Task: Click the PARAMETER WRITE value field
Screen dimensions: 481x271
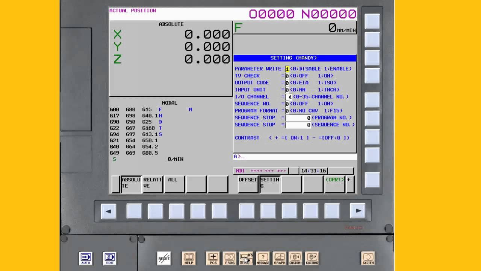Action: [287, 69]
